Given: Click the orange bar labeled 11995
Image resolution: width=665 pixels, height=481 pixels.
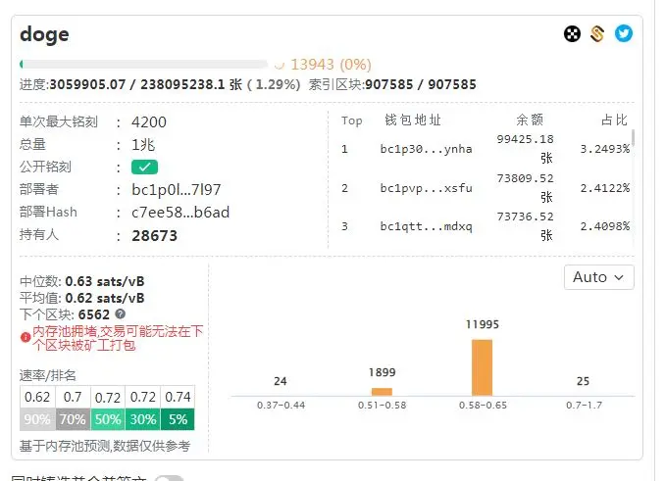Looking at the screenshot, I should [483, 367].
